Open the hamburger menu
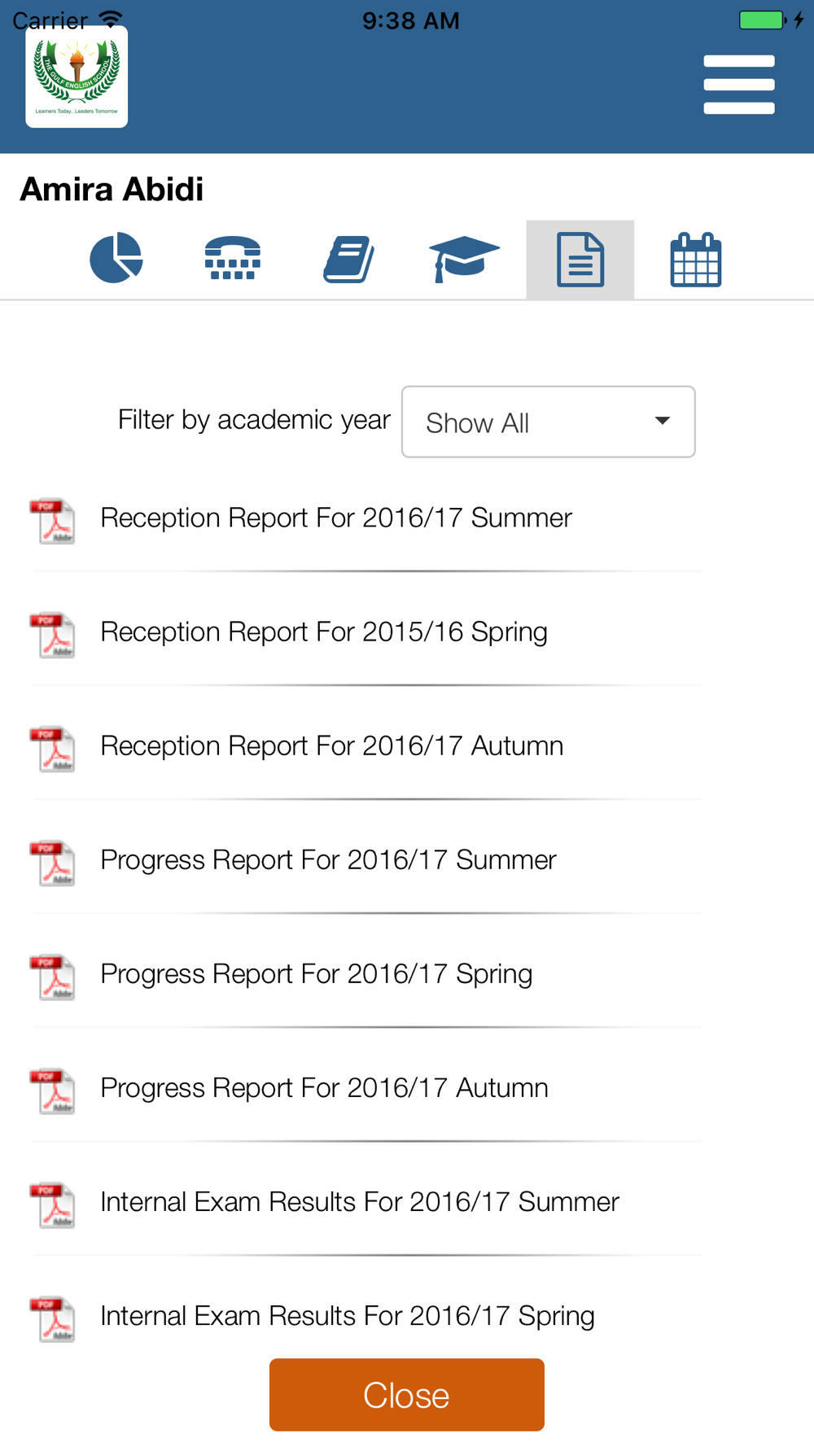The height and width of the screenshot is (1447, 814). pos(738,85)
